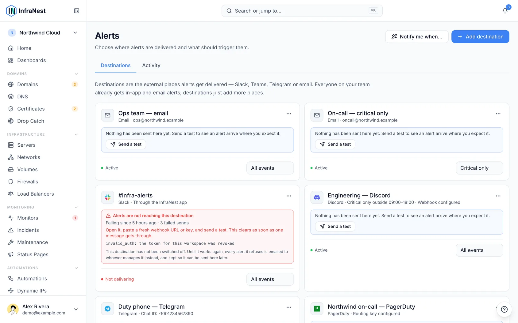Send a test to Ops team email

126,144
